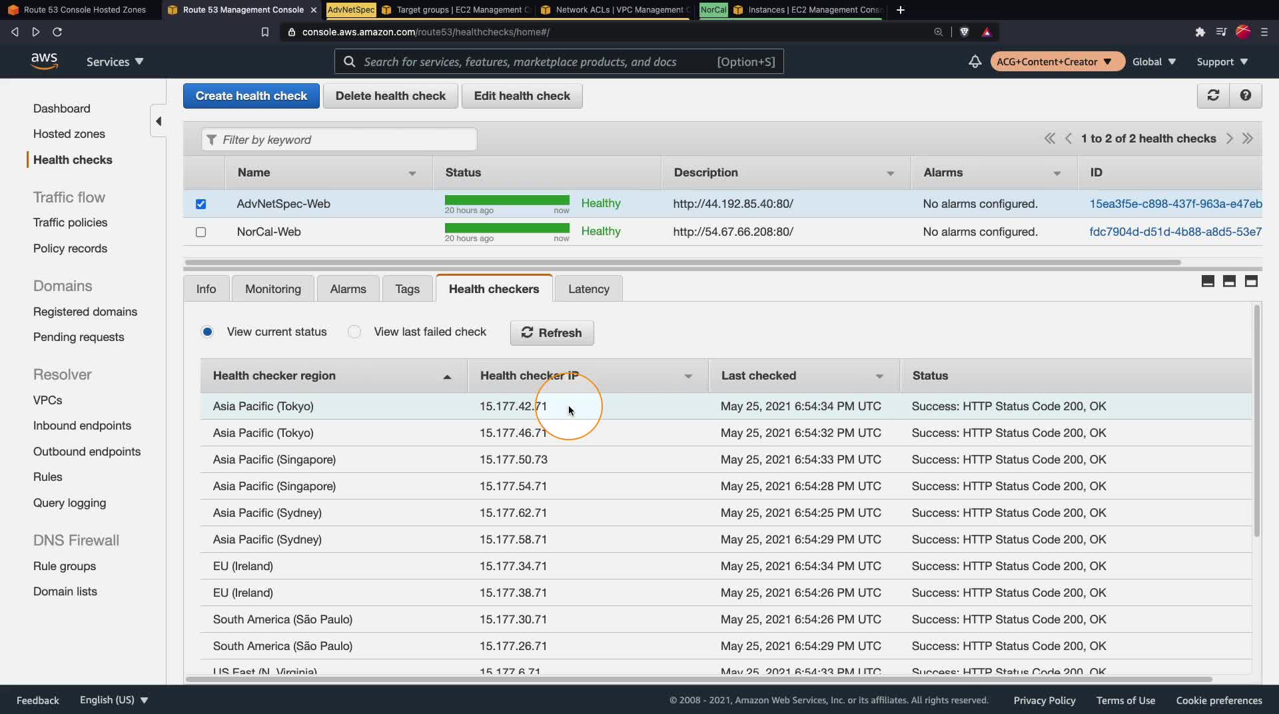Screen dimensions: 1279x714
Task: Click the Filter by keyword field
Action: coord(339,139)
